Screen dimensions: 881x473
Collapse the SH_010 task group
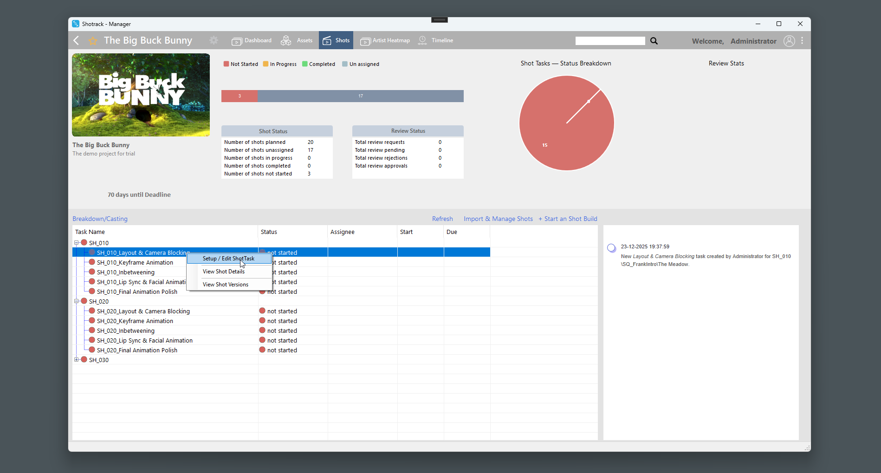pyautogui.click(x=76, y=242)
